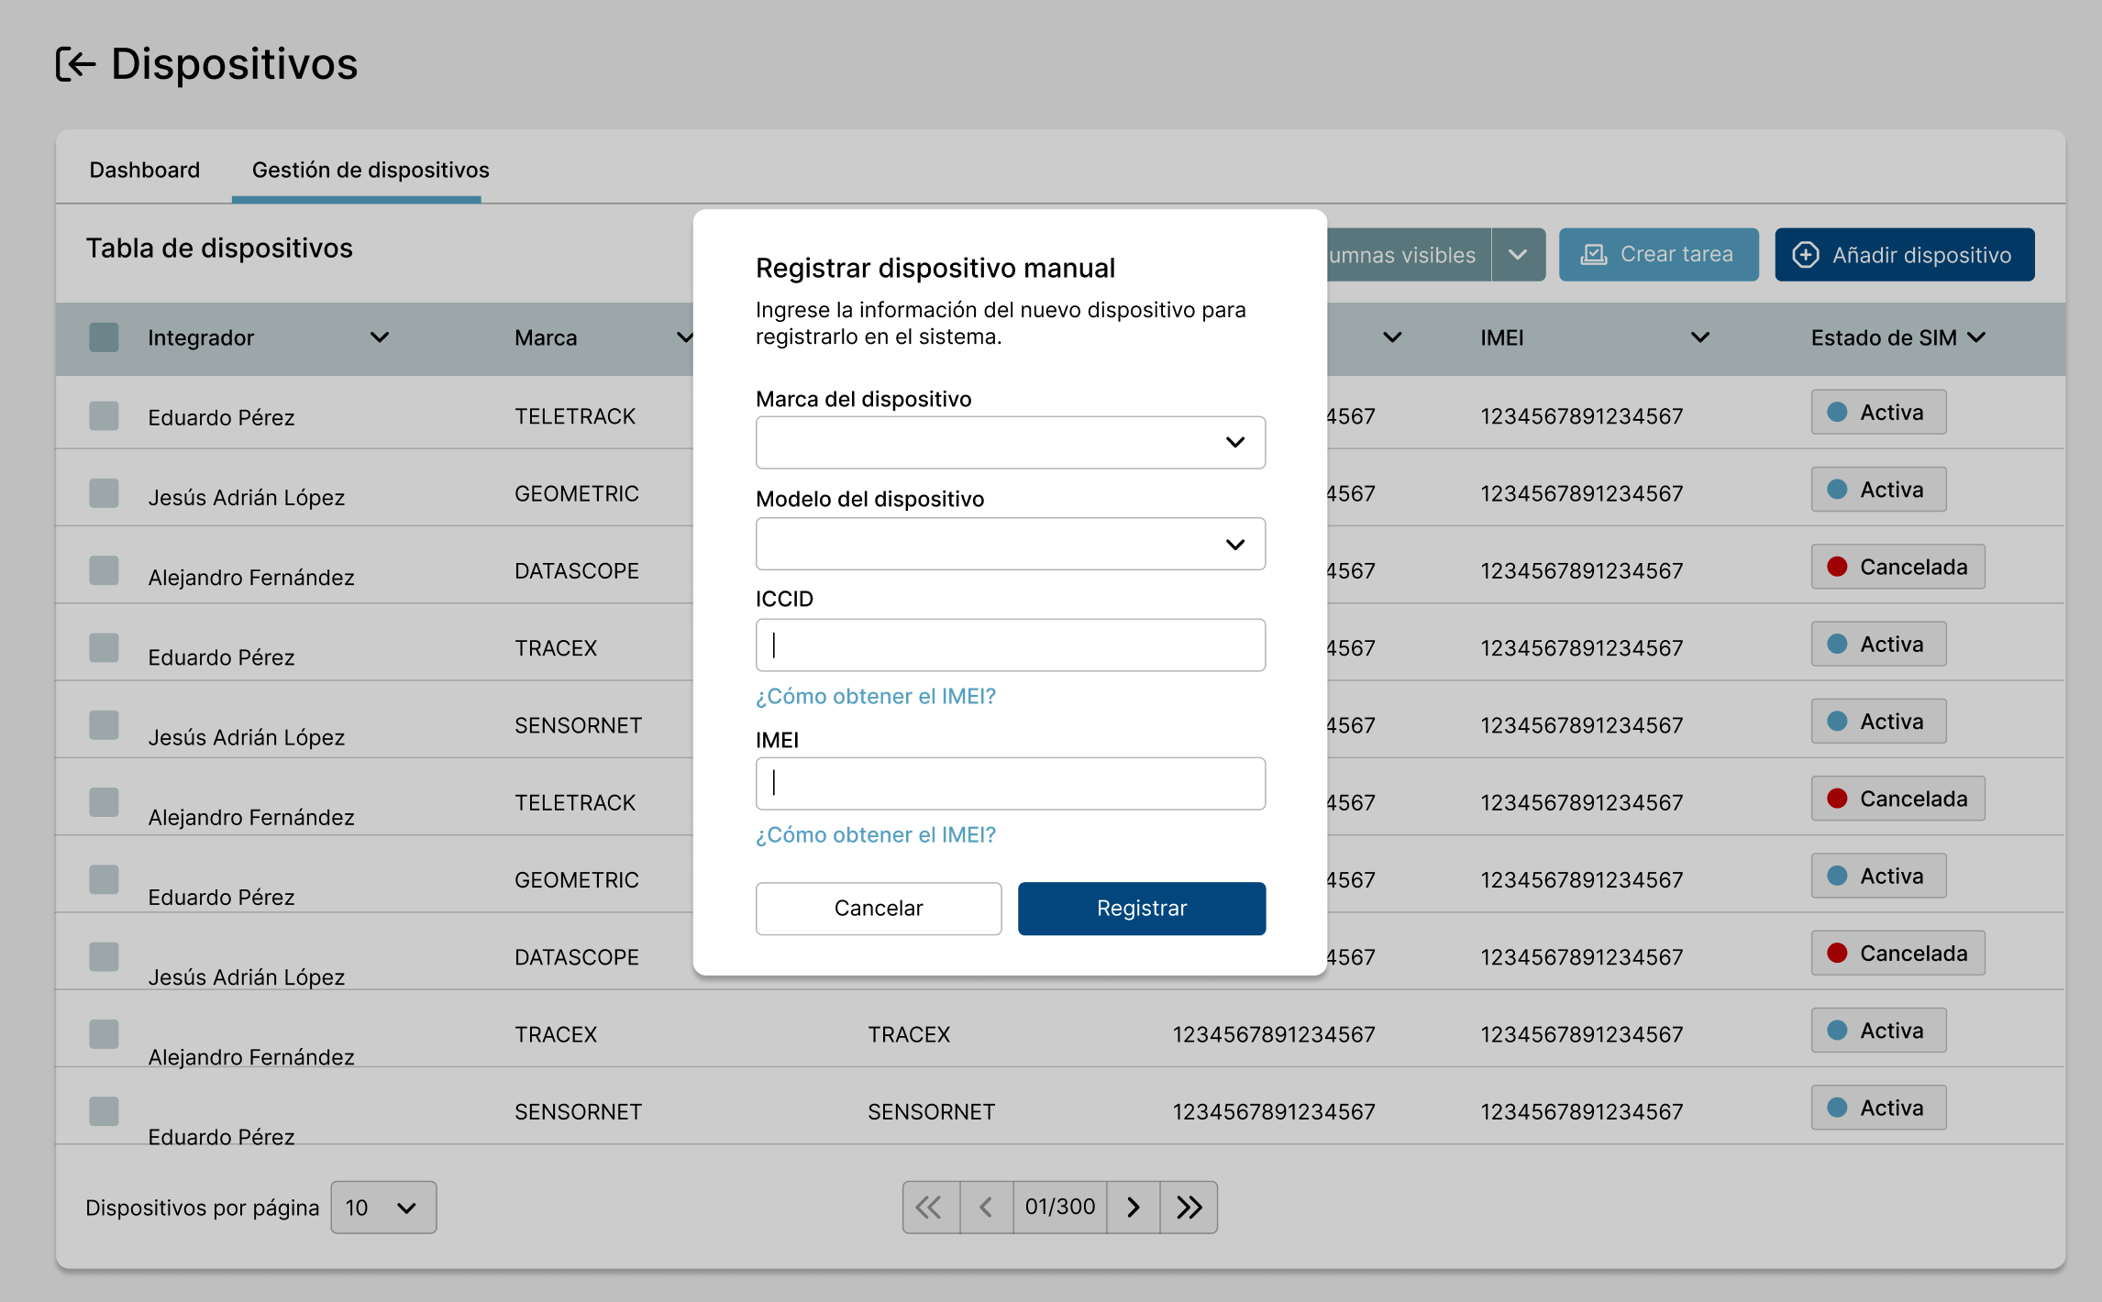
Task: Click the sort chevron next to IMEI column
Action: click(x=1699, y=337)
